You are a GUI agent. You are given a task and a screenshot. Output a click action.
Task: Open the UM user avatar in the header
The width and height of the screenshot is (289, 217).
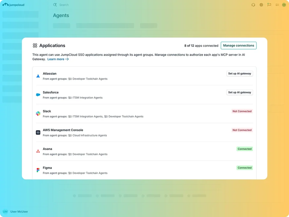pos(284,5)
